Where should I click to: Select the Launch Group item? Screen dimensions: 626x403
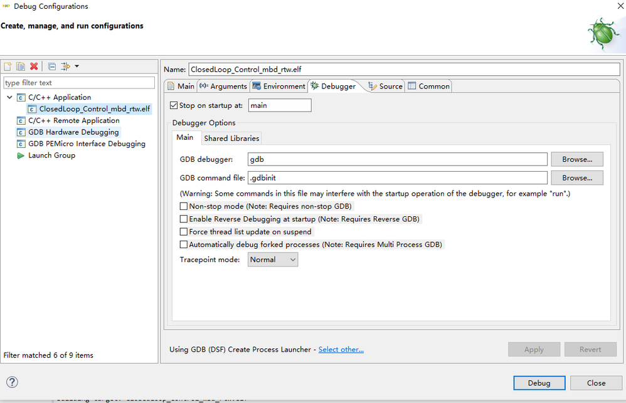(x=51, y=155)
